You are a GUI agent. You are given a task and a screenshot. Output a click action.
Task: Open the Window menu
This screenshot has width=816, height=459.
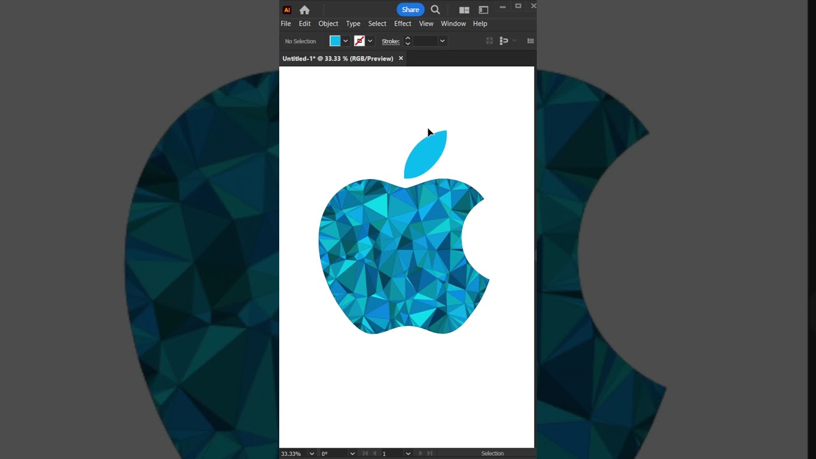(453, 24)
